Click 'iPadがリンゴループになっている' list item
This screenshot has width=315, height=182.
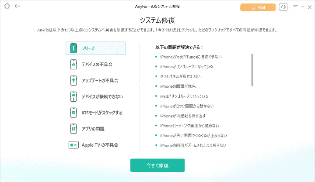coord(184,96)
